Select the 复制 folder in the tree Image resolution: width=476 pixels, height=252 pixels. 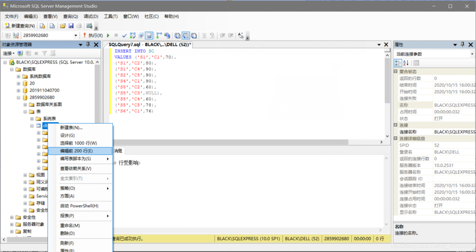point(27,231)
